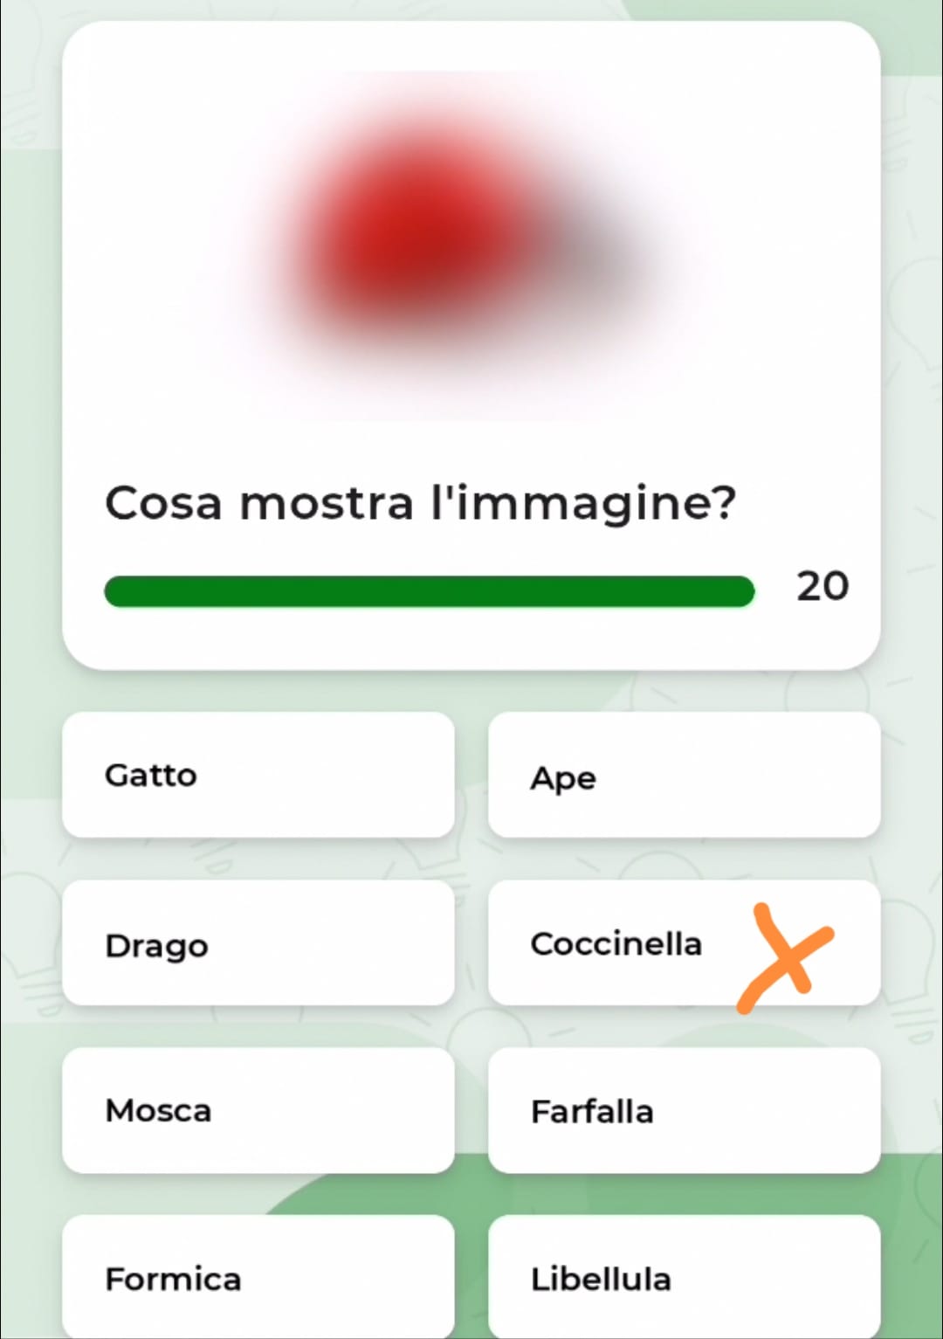Image resolution: width=943 pixels, height=1339 pixels.
Task: Click the question "Cosa mostra l'immagine?"
Action: point(420,504)
